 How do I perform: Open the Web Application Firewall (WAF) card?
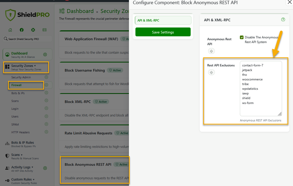point(94,44)
